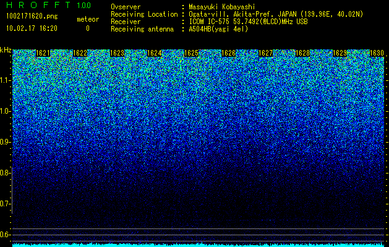Click the meteor label
Image resolution: width=389 pixels, height=247 pixels.
click(x=88, y=19)
